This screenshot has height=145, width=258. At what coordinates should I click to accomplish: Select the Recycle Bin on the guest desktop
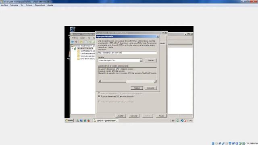(x=73, y=29)
